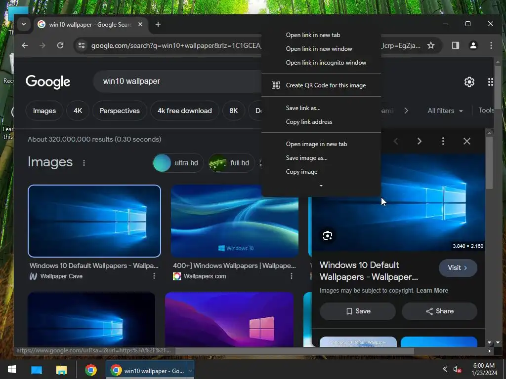Open Wallpaper Cave result options menu

click(x=154, y=276)
